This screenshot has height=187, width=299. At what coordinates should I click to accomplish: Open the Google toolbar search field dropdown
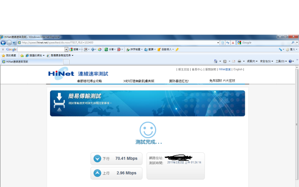(66, 50)
